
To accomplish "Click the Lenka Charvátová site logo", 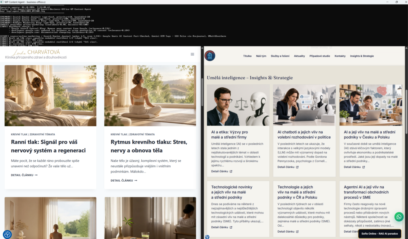I will 36,54.
